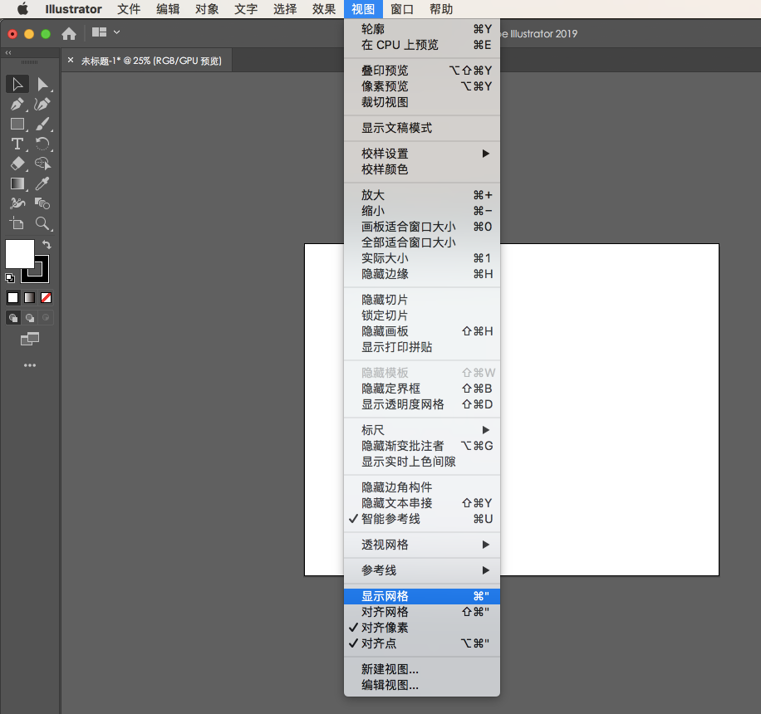Expand 校样设置 submenu
761x714 pixels.
pyautogui.click(x=422, y=154)
